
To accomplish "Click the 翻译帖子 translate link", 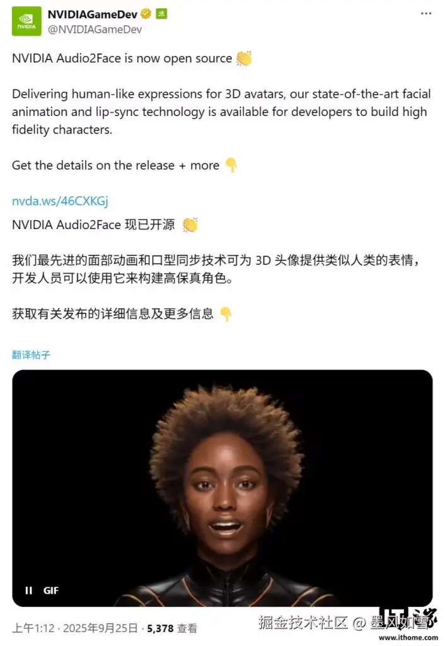I will click(32, 355).
